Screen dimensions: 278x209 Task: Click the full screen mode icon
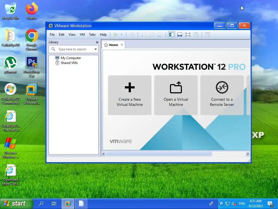pyautogui.click(x=188, y=35)
